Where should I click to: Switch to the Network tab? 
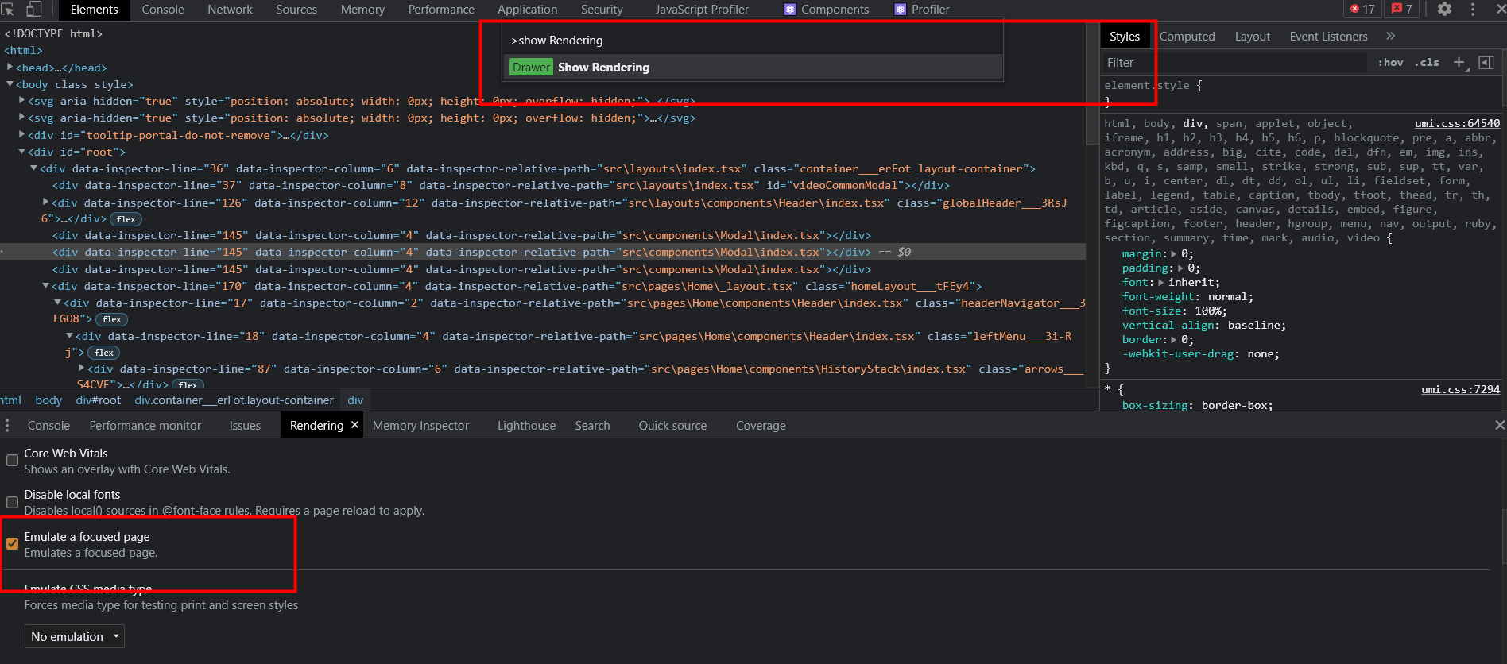tap(230, 10)
